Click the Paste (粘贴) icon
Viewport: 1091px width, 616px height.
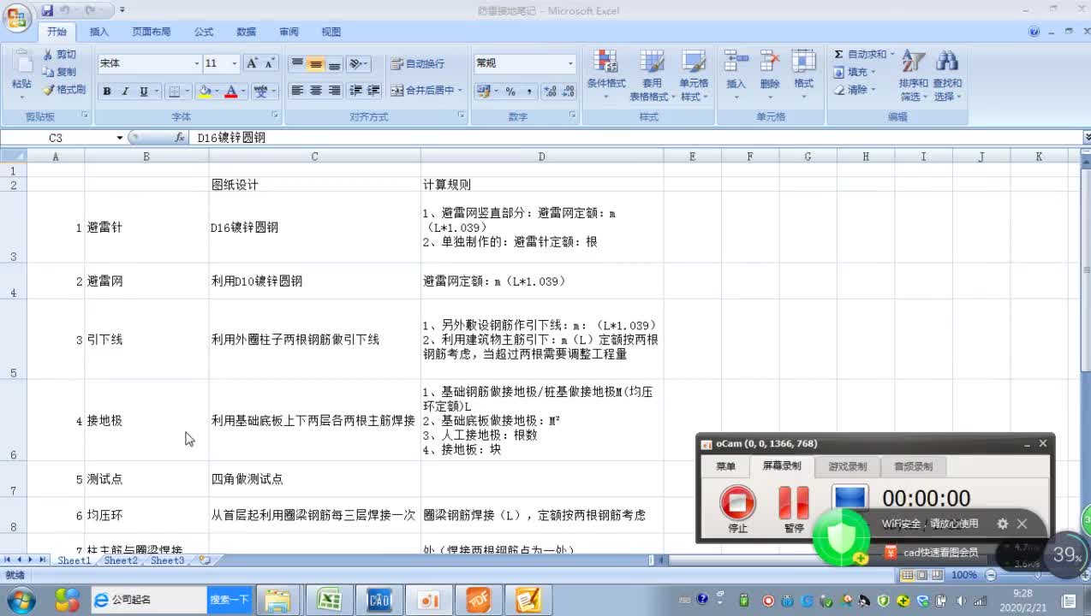click(x=21, y=64)
